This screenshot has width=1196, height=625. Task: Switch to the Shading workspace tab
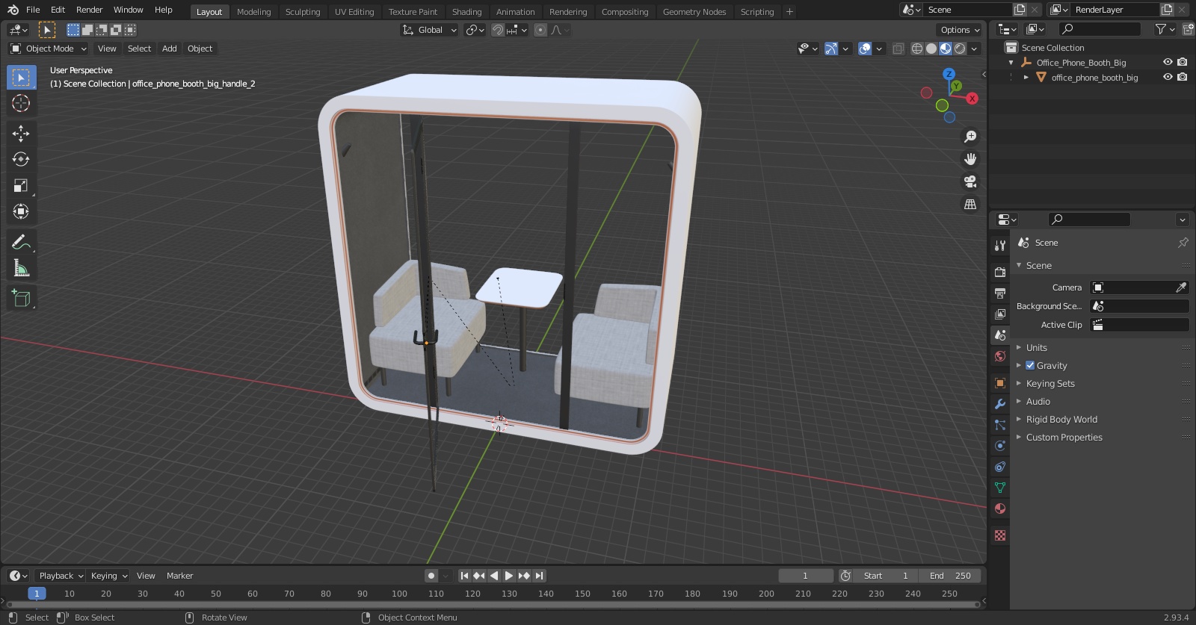466,11
